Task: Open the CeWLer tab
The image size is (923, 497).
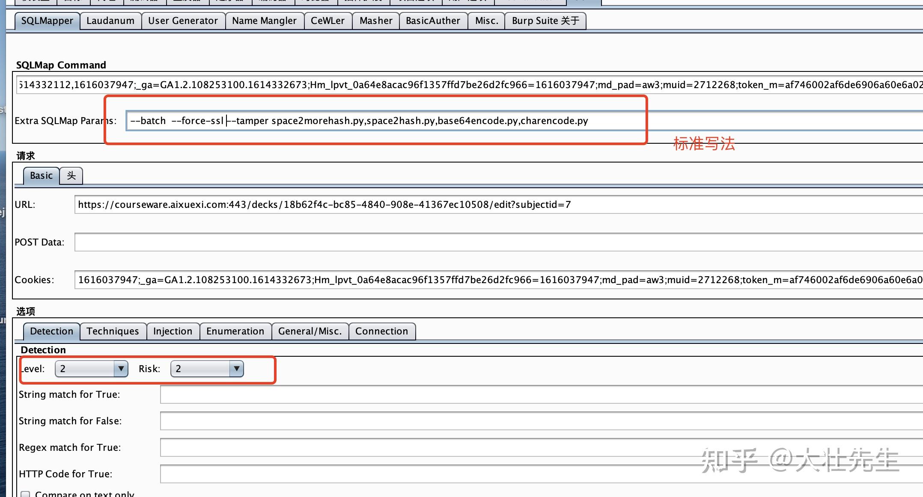Action: (x=328, y=20)
